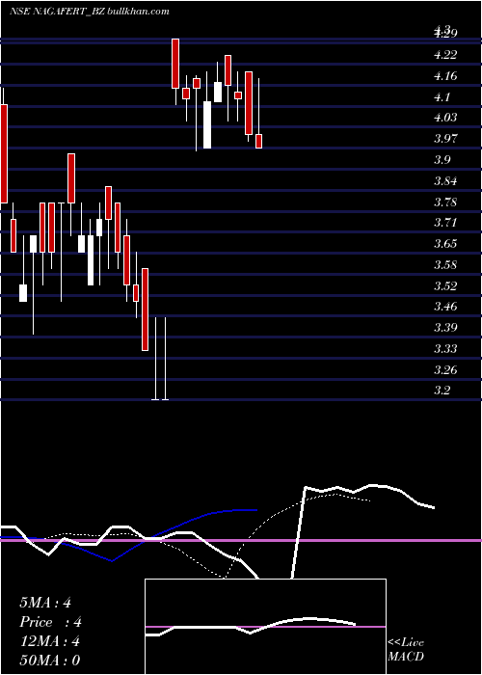Click the Price : 4 indicator text

pos(50,622)
